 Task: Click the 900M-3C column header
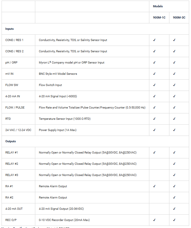(179, 18)
